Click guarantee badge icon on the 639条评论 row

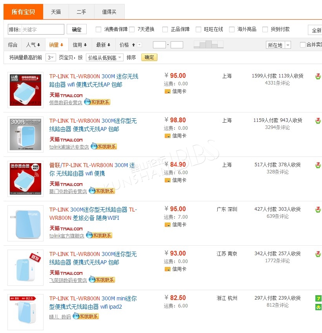click(318, 210)
